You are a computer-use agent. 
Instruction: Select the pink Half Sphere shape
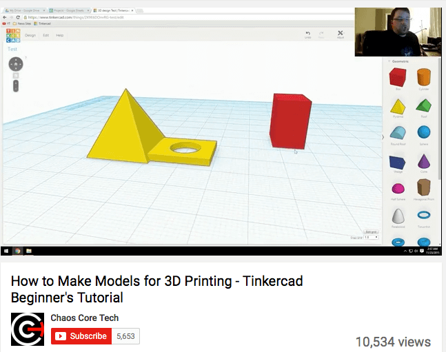click(398, 189)
